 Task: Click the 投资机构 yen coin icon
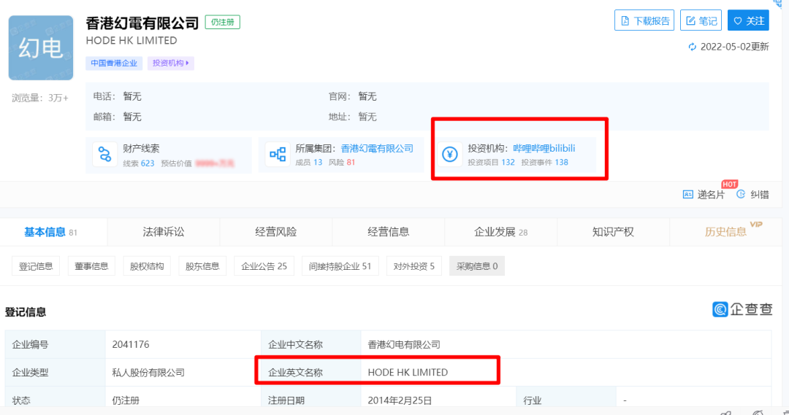(450, 155)
